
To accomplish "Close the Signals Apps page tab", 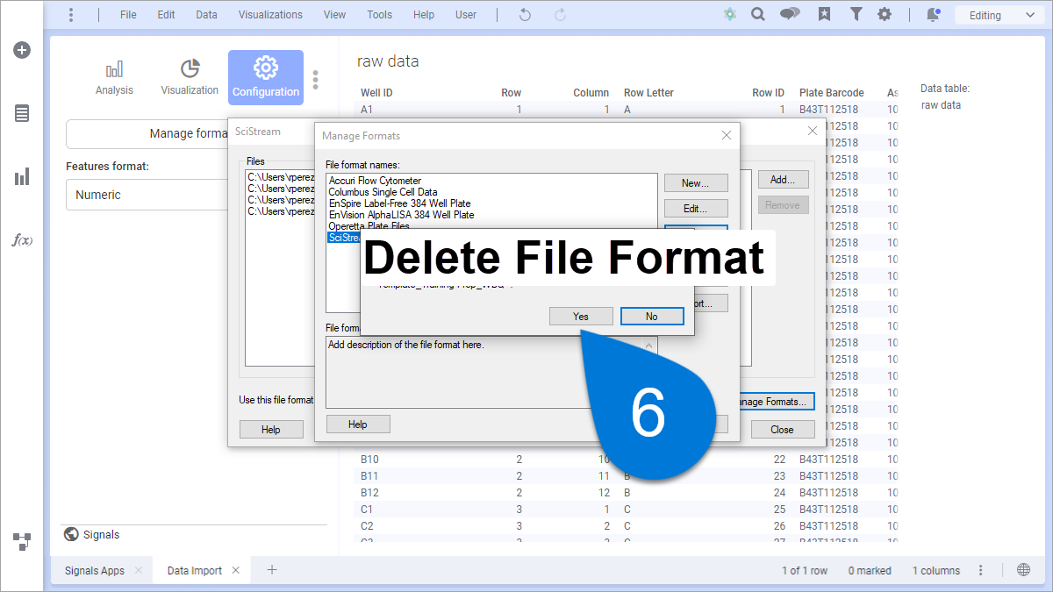I will point(139,570).
